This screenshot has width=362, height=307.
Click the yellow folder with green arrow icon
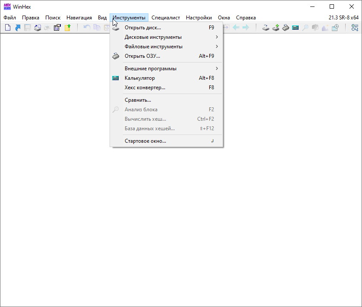pyautogui.click(x=67, y=28)
